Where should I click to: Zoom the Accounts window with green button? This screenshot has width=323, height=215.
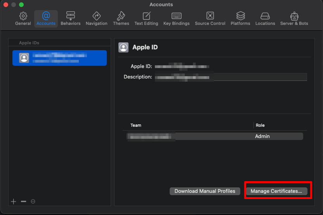click(x=21, y=5)
